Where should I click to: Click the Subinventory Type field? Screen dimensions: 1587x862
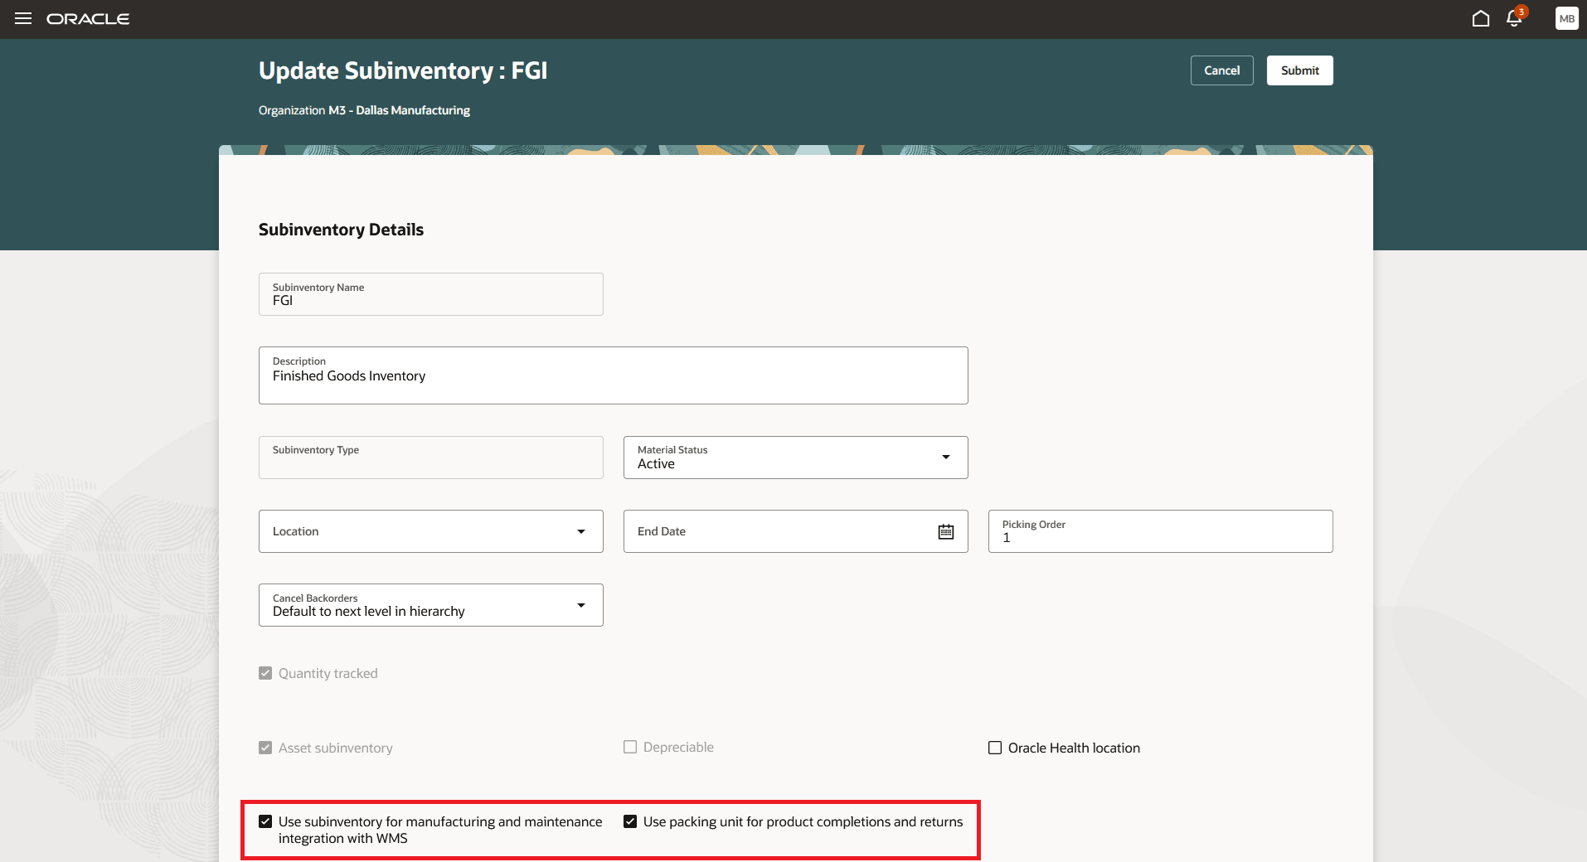tap(430, 458)
